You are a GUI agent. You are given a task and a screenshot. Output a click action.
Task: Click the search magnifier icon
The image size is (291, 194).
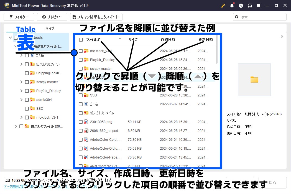point(237,17)
